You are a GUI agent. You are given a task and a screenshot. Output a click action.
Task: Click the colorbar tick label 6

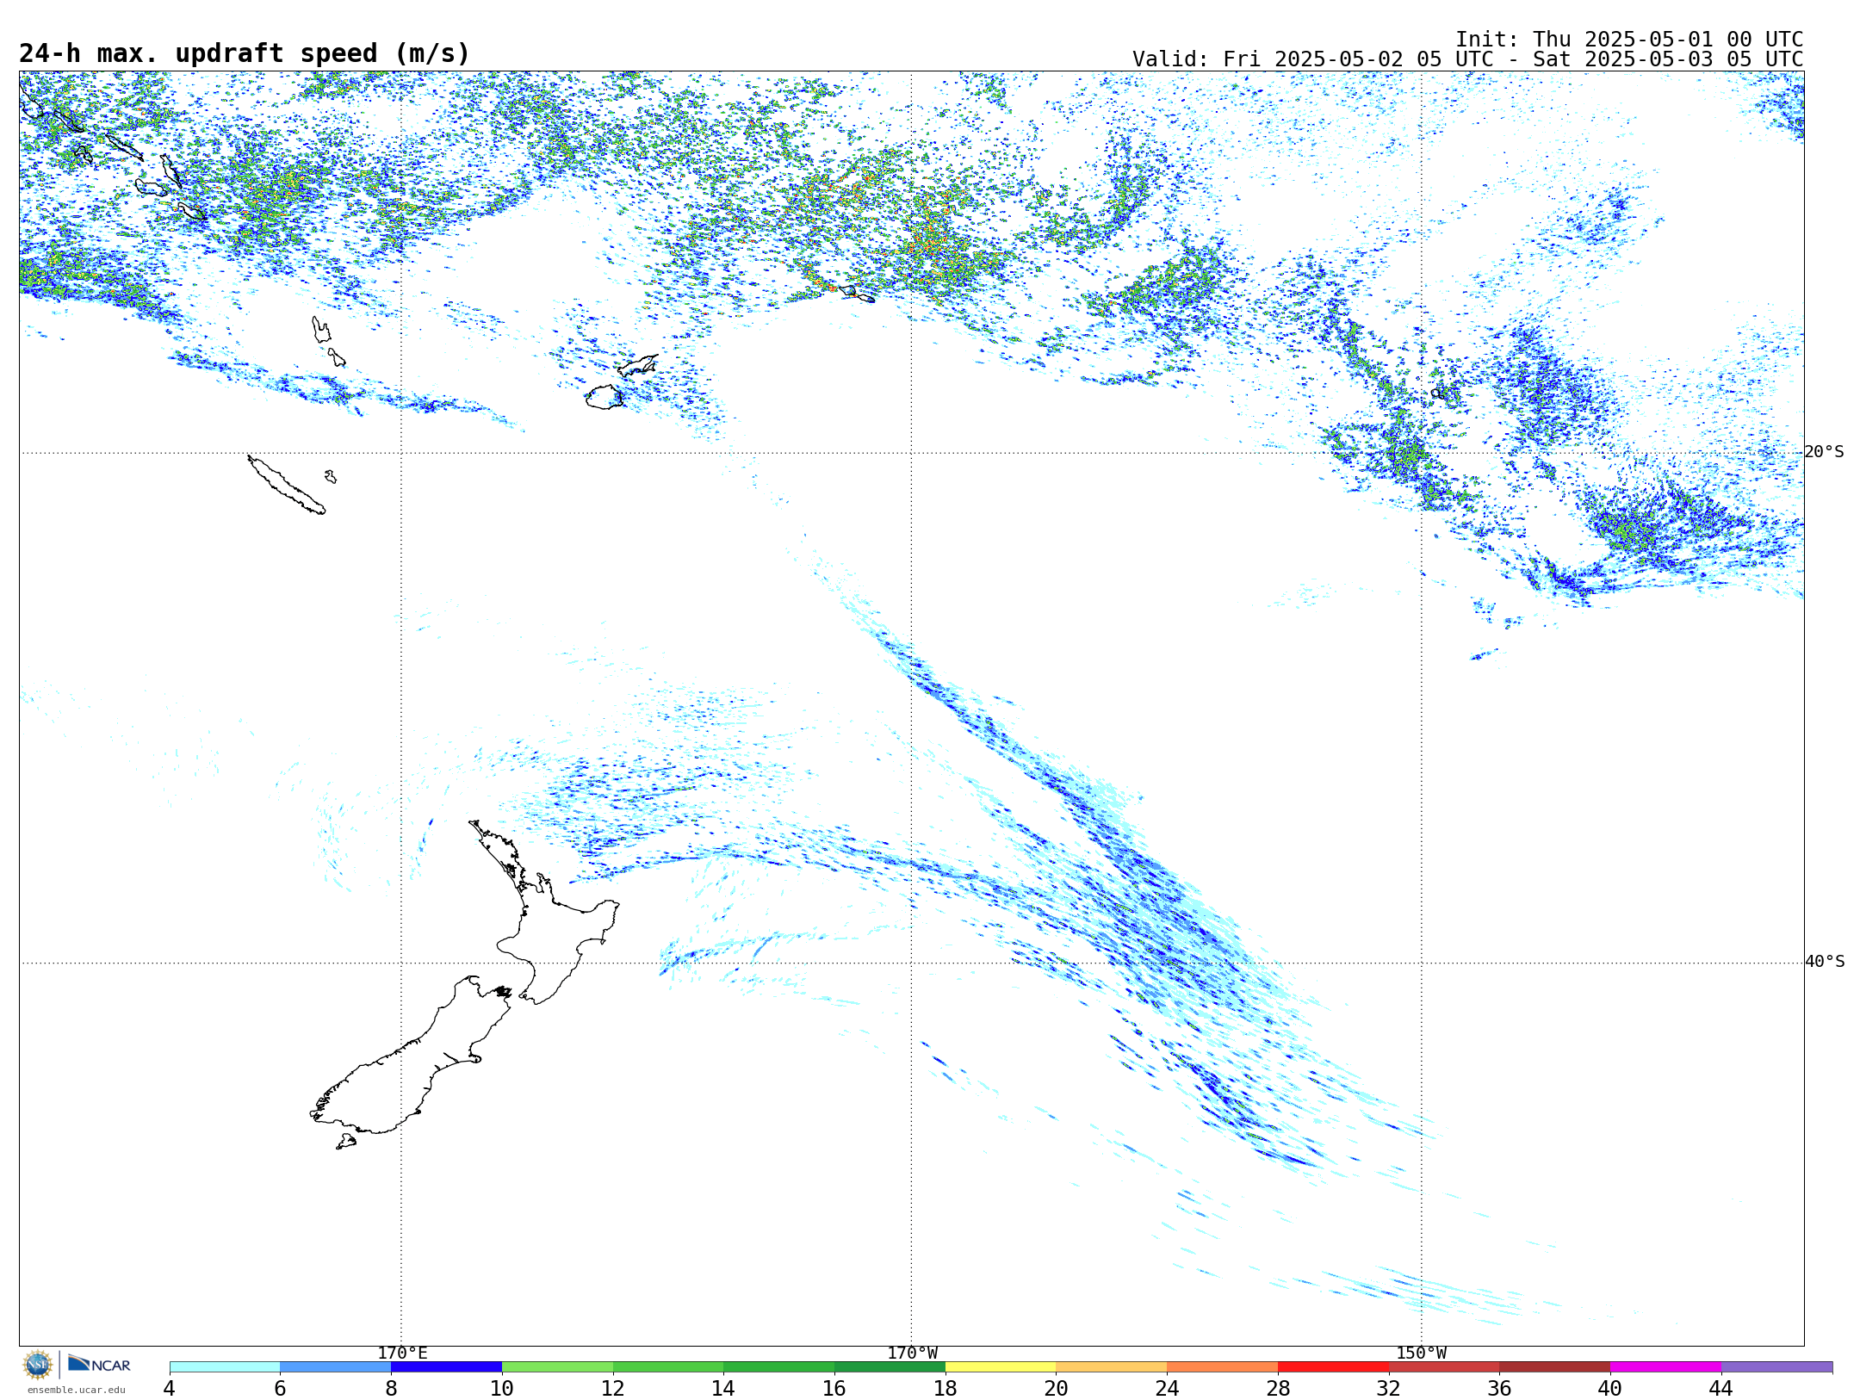[280, 1389]
